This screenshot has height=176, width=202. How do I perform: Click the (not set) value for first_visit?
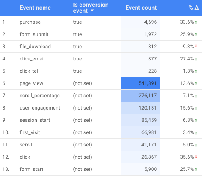point(83,132)
